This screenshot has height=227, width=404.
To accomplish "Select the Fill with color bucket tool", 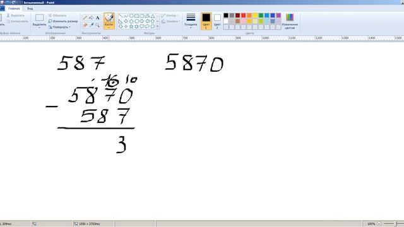I will (x=91, y=18).
